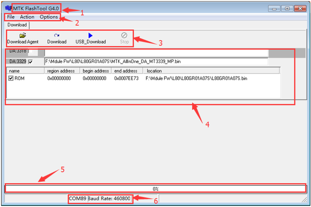Maximize the MTK FlashTool window

point(287,9)
